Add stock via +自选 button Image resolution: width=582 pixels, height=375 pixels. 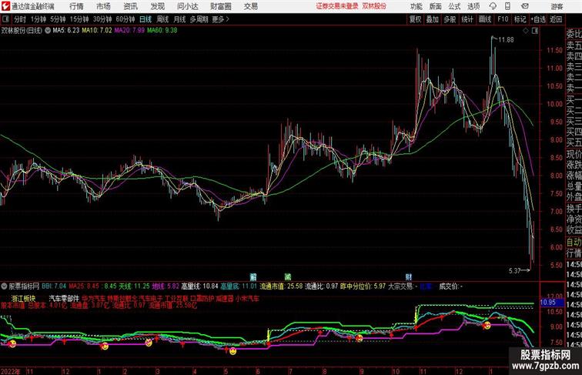(x=538, y=19)
